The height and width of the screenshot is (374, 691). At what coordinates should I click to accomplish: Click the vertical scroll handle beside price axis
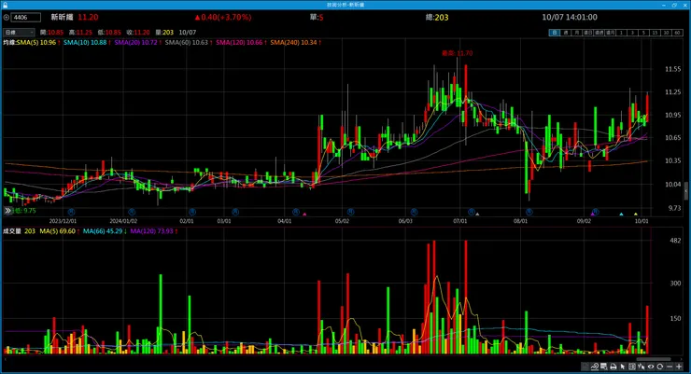685,192
